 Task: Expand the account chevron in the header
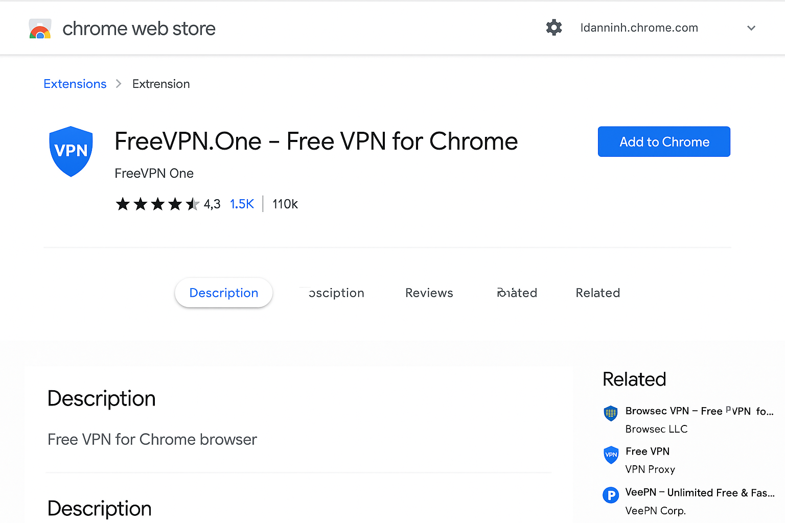click(751, 28)
